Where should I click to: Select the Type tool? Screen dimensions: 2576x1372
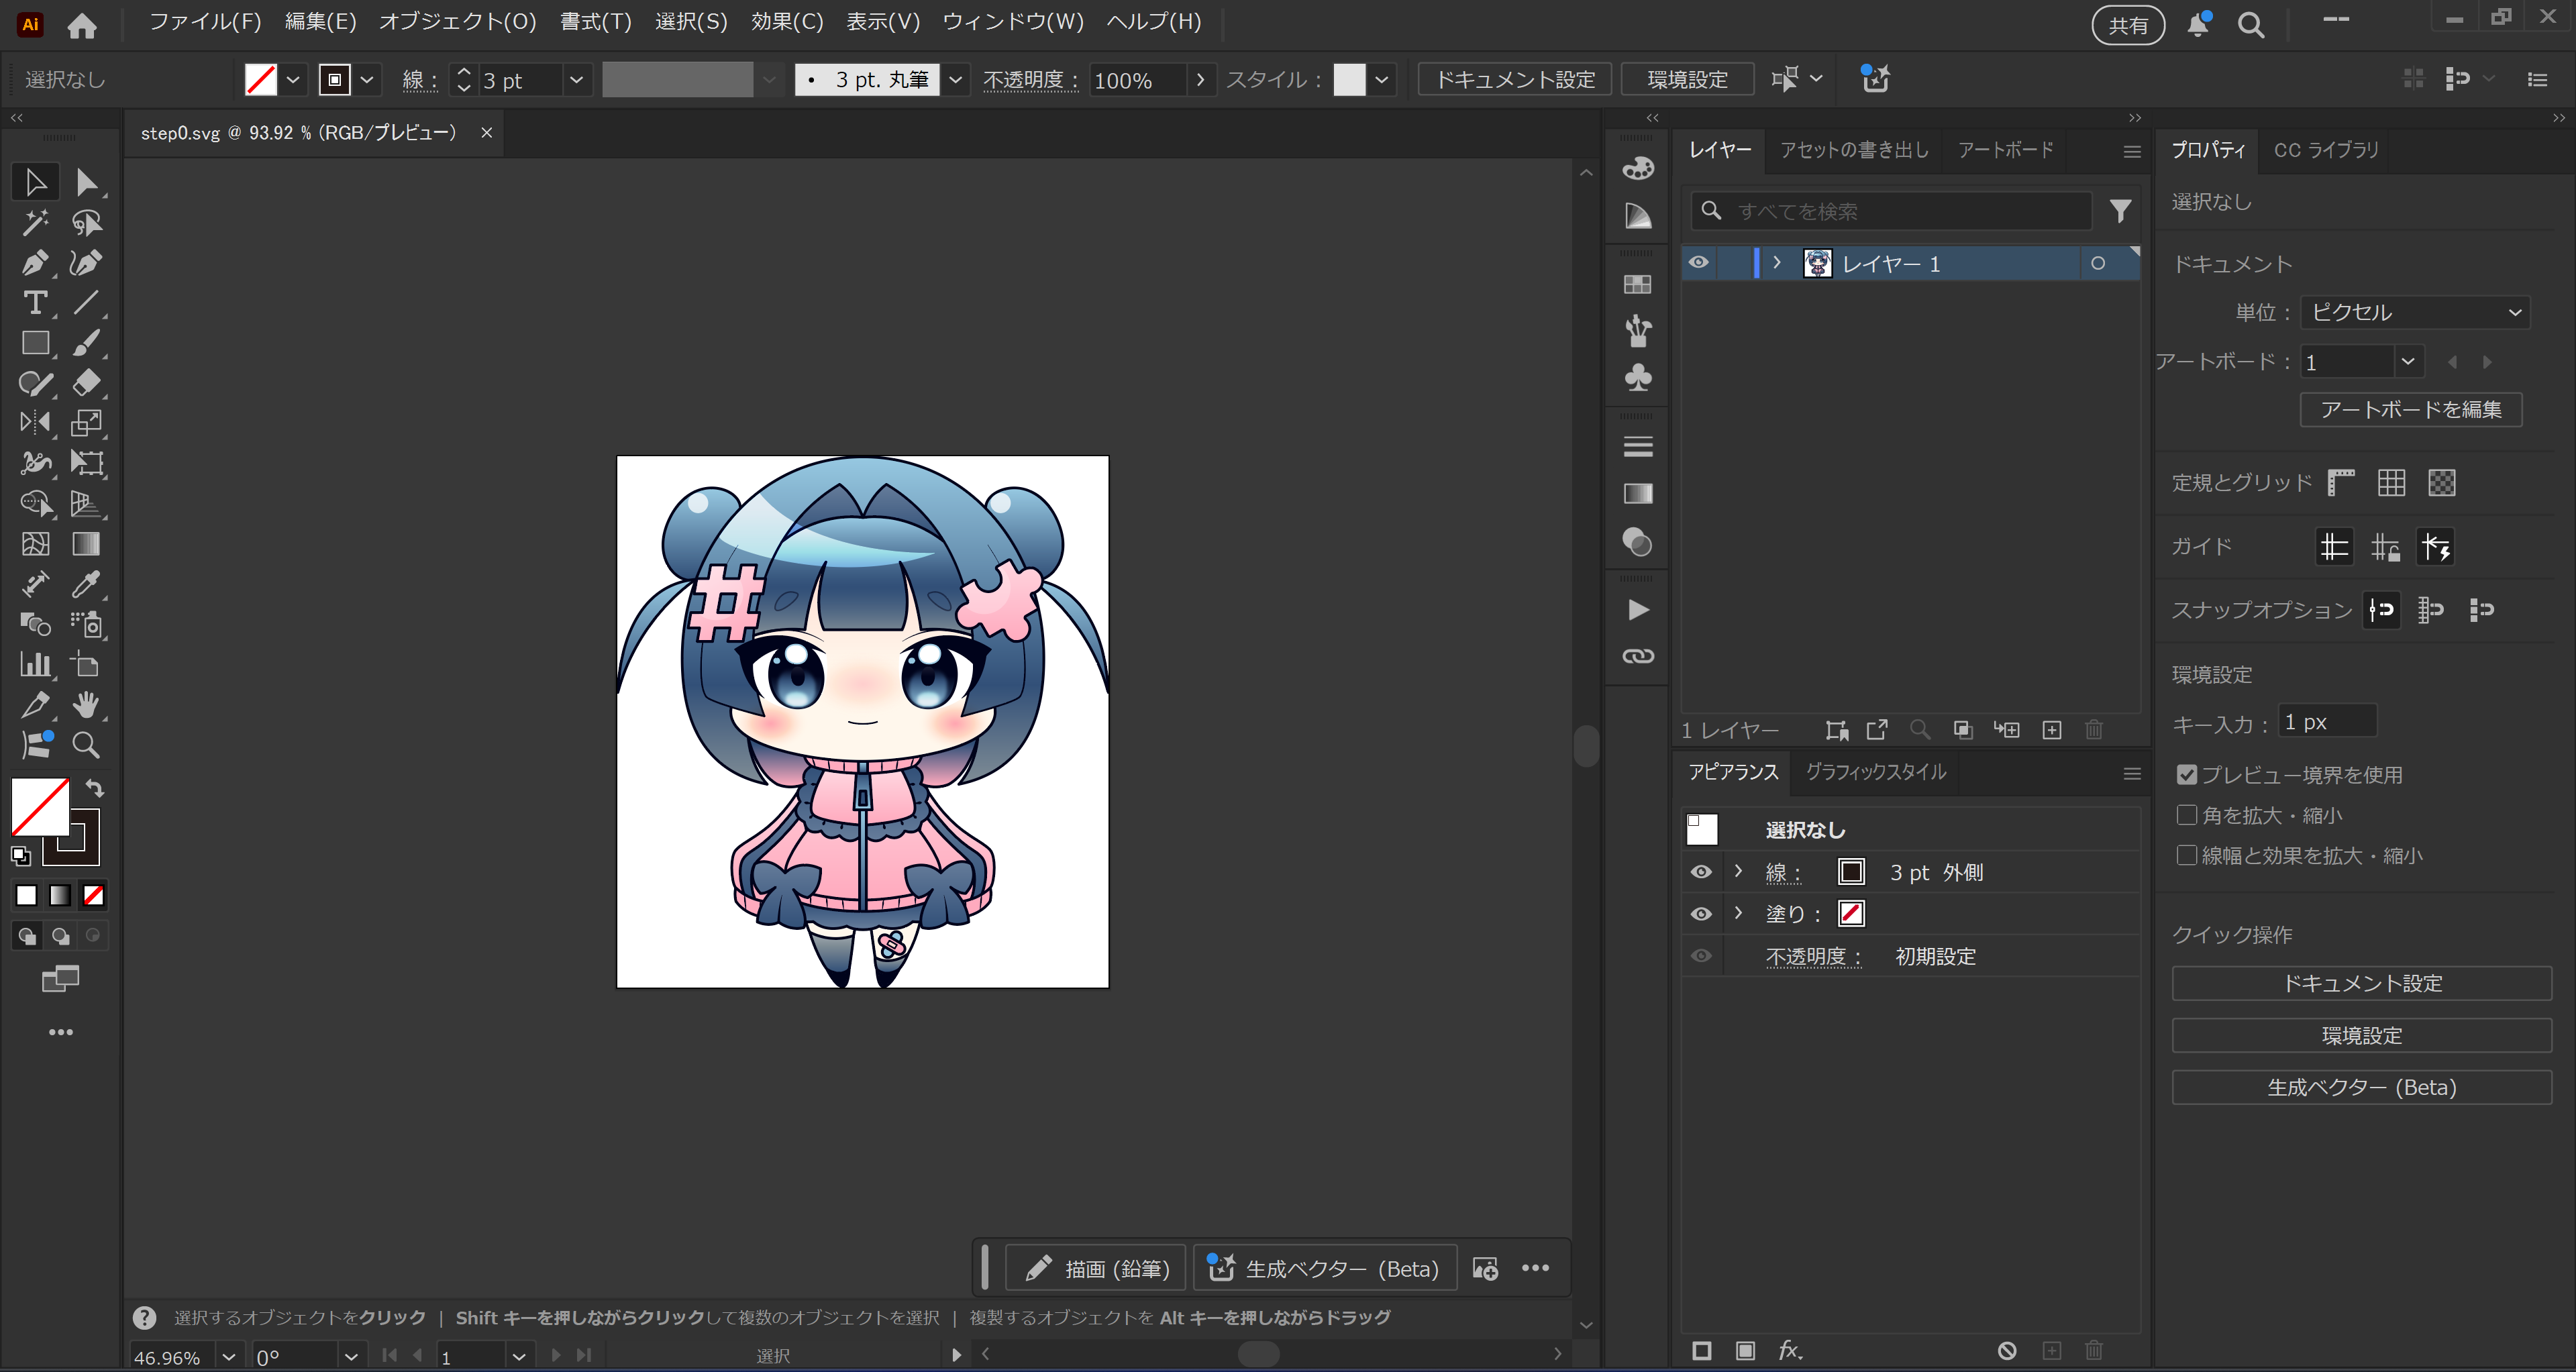[34, 303]
